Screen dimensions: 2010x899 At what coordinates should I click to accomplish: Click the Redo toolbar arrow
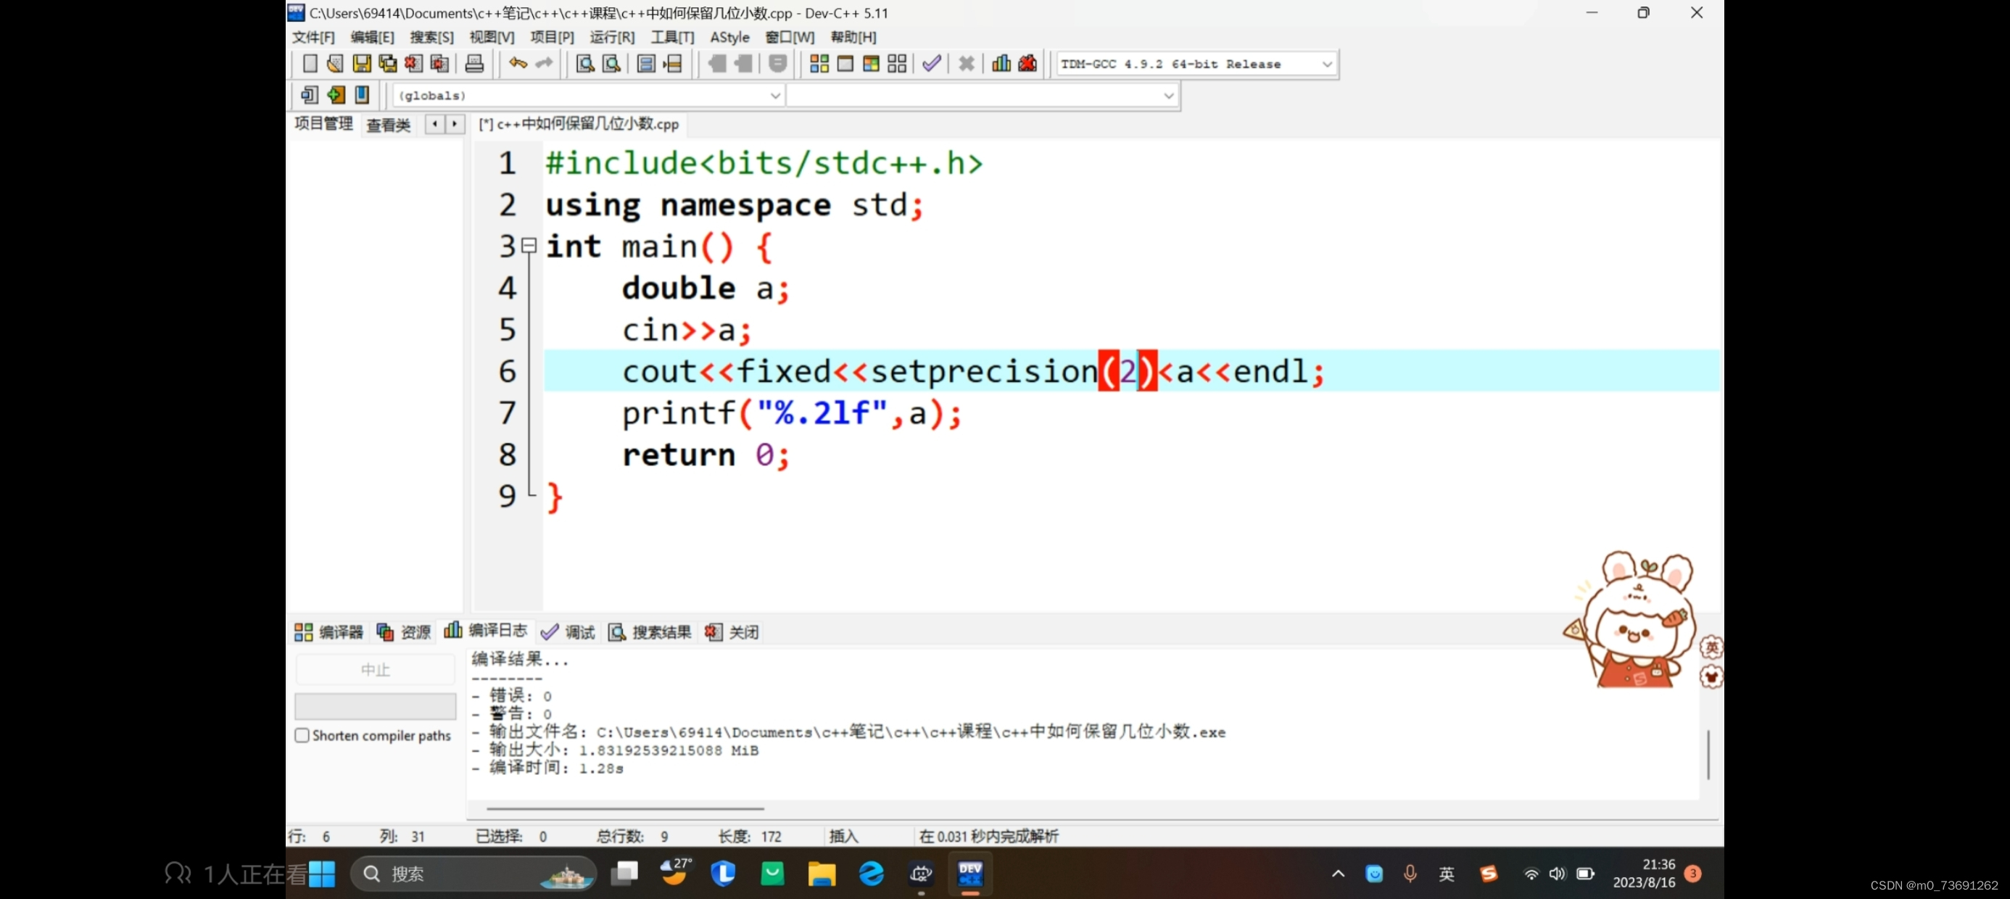[x=544, y=63]
